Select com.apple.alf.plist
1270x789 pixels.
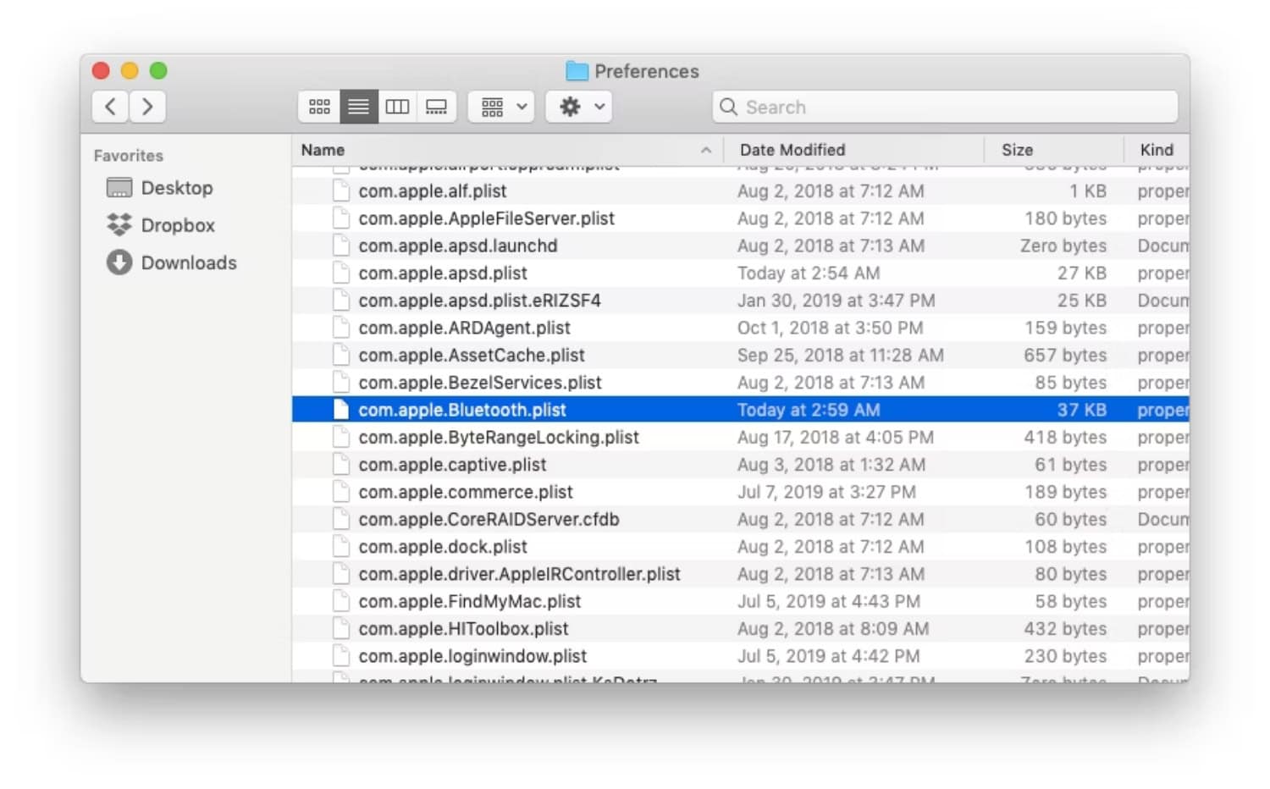coord(741,191)
